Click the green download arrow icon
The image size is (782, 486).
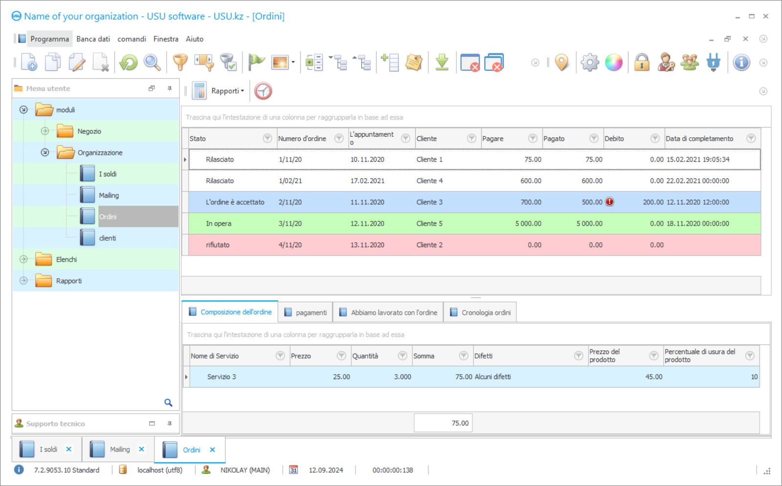click(442, 63)
